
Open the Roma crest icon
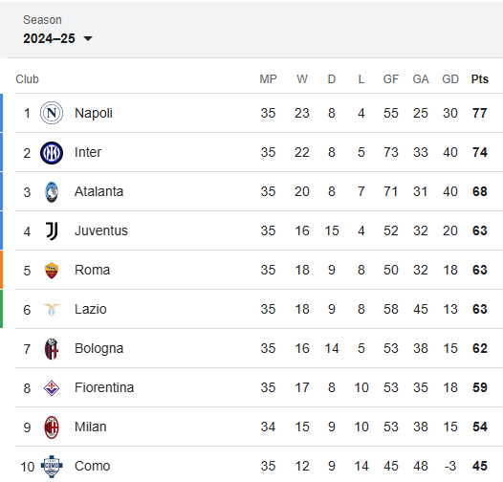click(x=52, y=271)
